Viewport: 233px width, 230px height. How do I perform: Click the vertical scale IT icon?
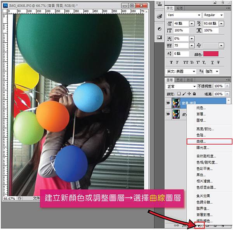pyautogui.click(x=169, y=30)
